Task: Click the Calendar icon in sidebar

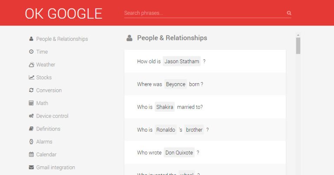Action: [31, 154]
